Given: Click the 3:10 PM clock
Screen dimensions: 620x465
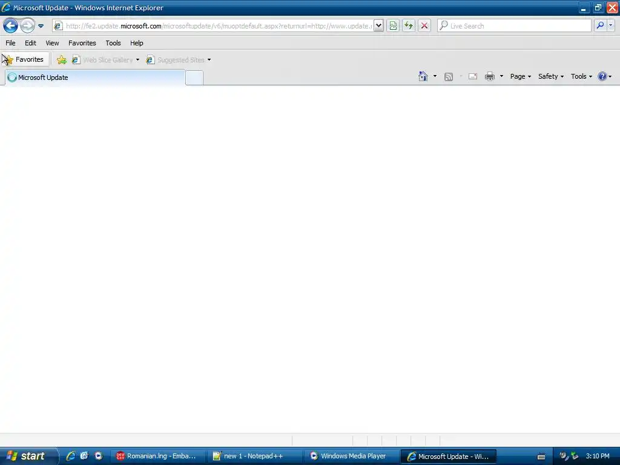Looking at the screenshot, I should point(598,457).
